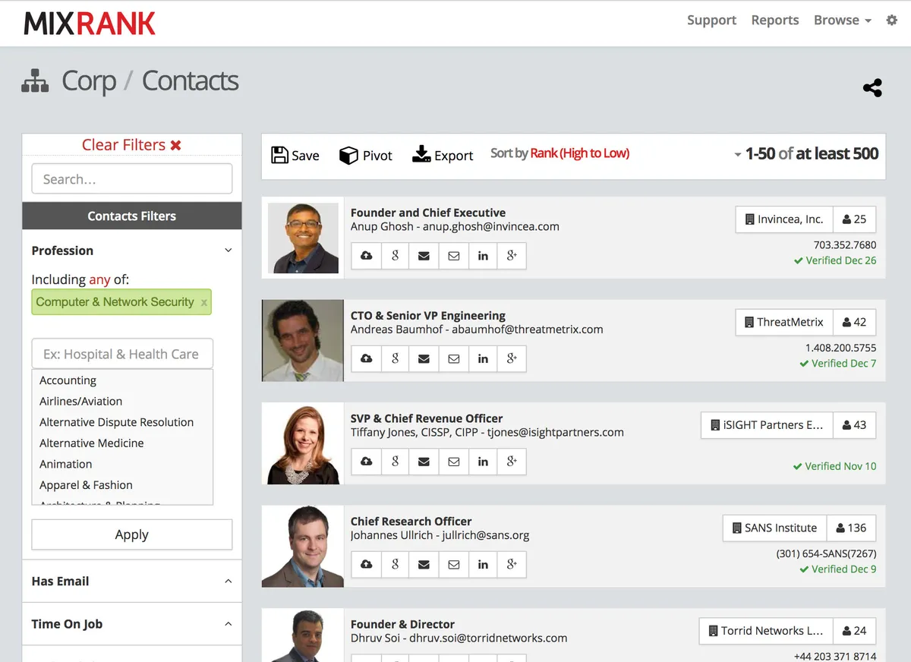Screen dimensions: 911x662
Task: Click Anup Ghosh profile photo
Action: [x=303, y=238]
